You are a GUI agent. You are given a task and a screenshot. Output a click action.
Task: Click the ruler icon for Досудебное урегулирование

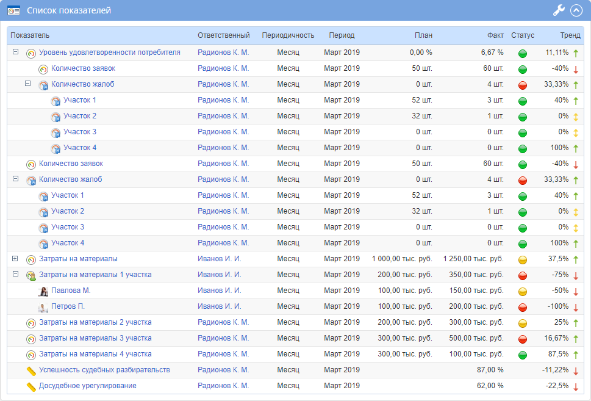[31, 386]
